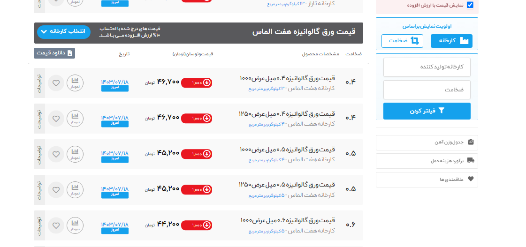Click red price change badge on 45,200 first row
The image size is (526, 247).
[196, 154]
